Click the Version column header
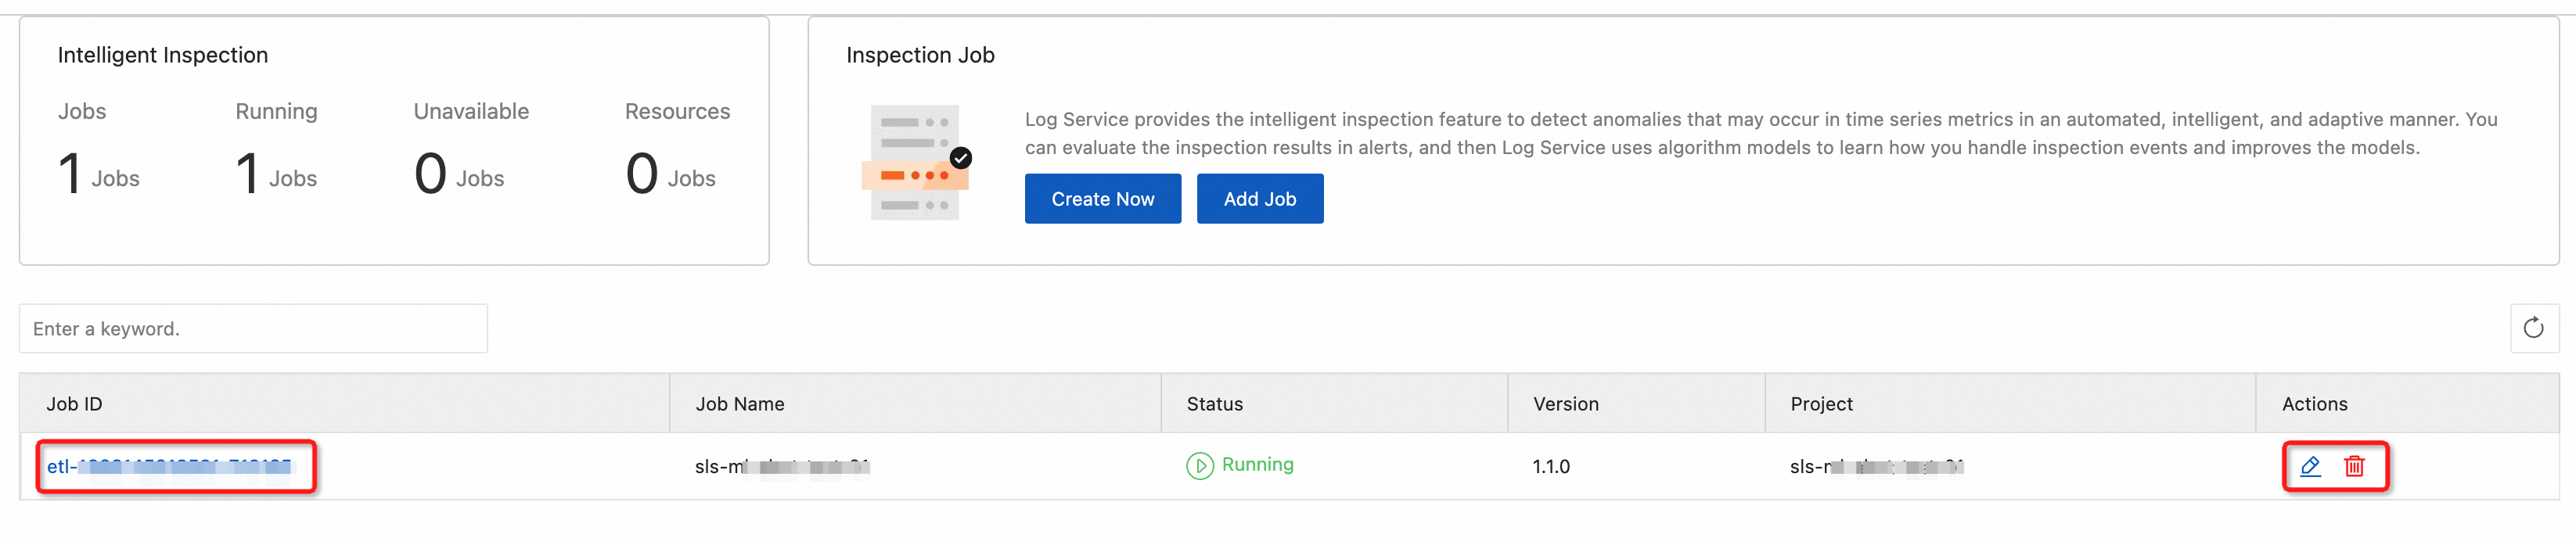The width and height of the screenshot is (2576, 538). pyautogui.click(x=1565, y=404)
